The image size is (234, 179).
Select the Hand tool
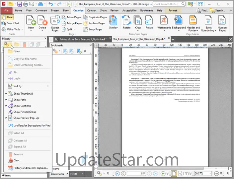(7, 17)
